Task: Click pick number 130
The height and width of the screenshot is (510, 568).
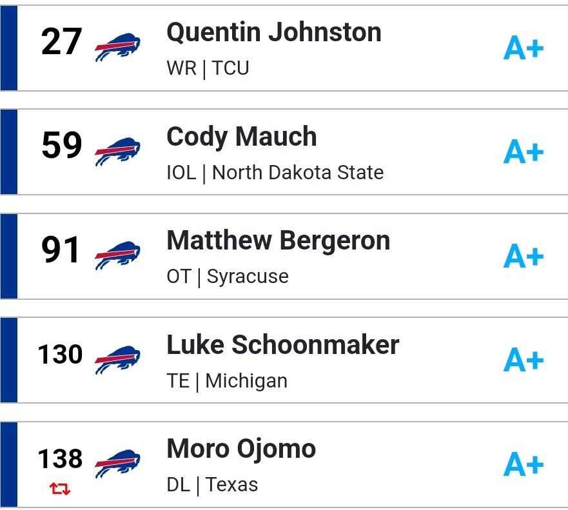Action: 60,354
